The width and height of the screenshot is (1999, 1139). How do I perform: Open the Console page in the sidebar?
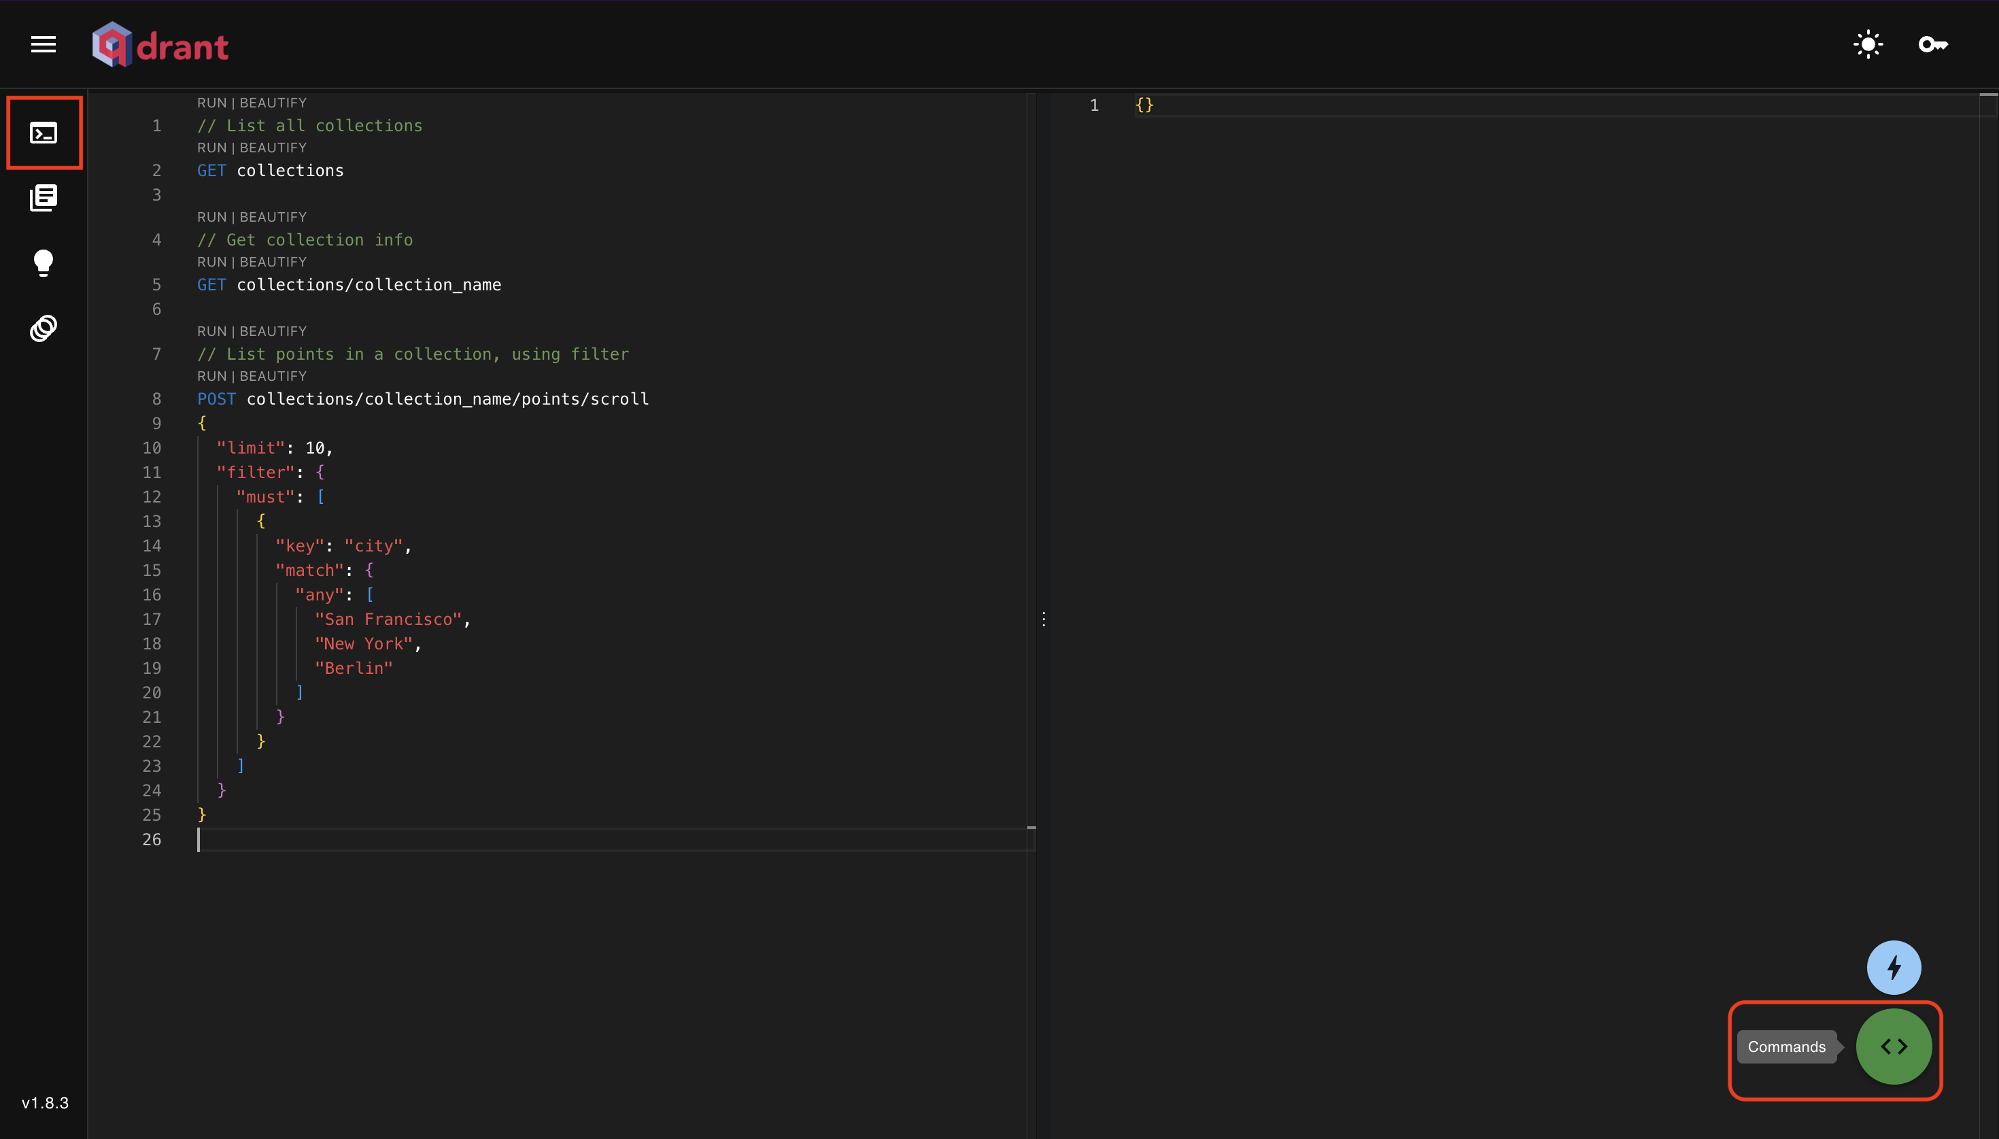pyautogui.click(x=44, y=133)
